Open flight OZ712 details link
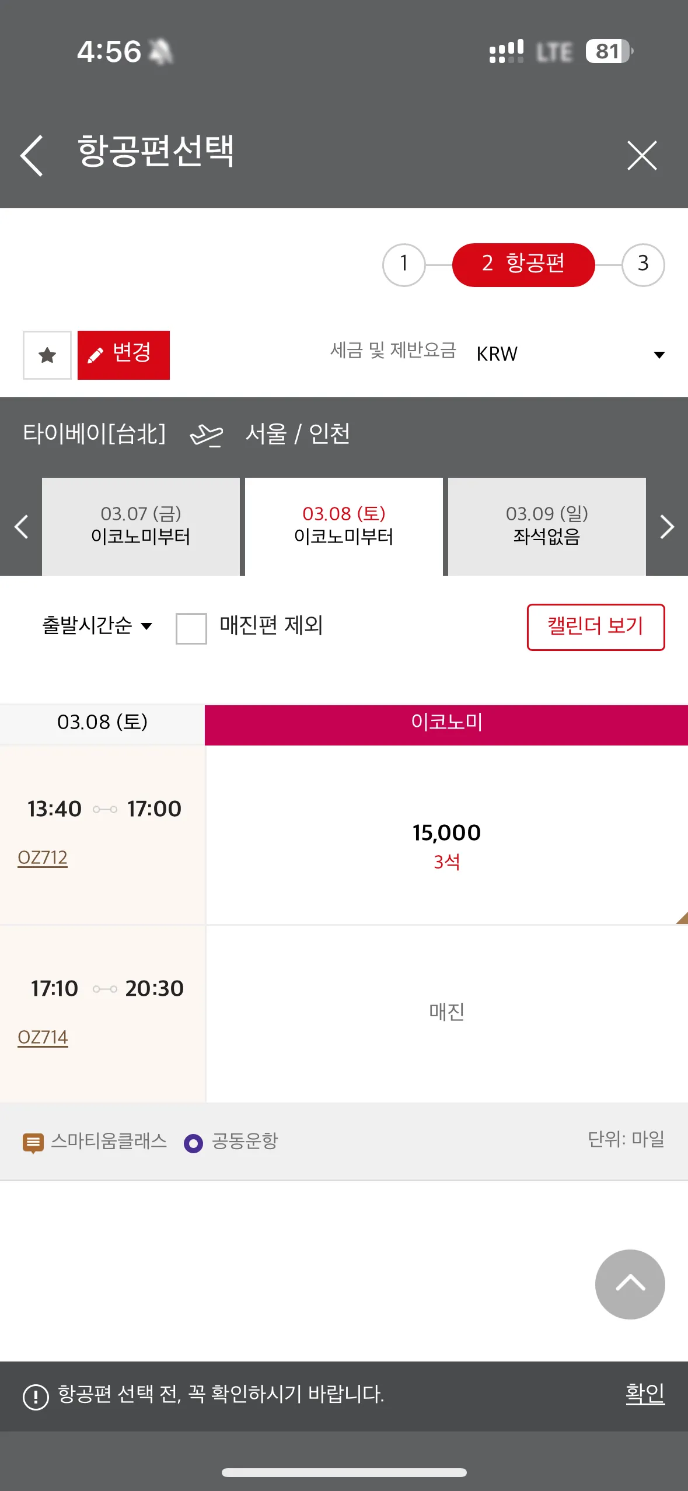This screenshot has width=688, height=1491. (43, 857)
